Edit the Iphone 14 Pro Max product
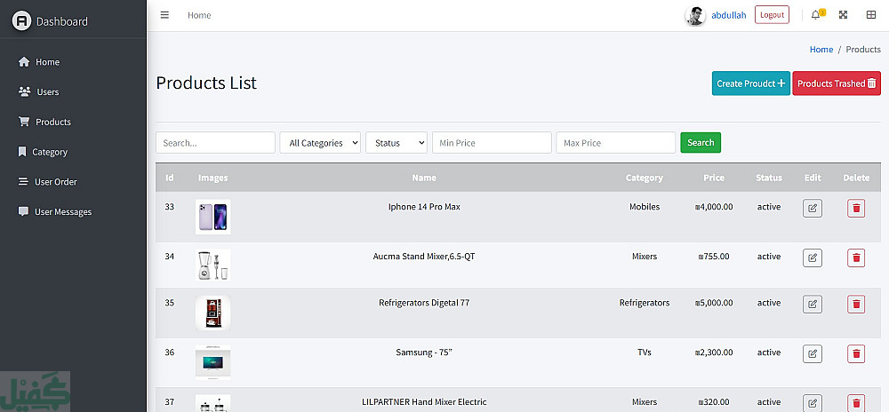 pyautogui.click(x=812, y=208)
